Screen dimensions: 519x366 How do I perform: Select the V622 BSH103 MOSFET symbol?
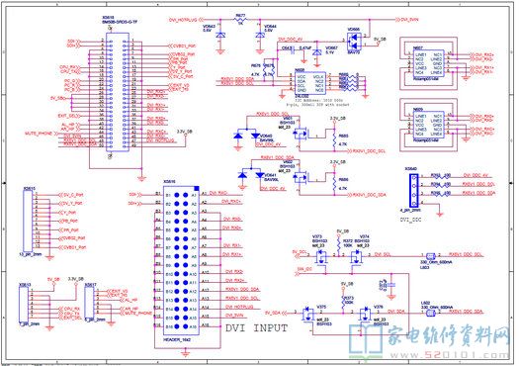(x=301, y=177)
